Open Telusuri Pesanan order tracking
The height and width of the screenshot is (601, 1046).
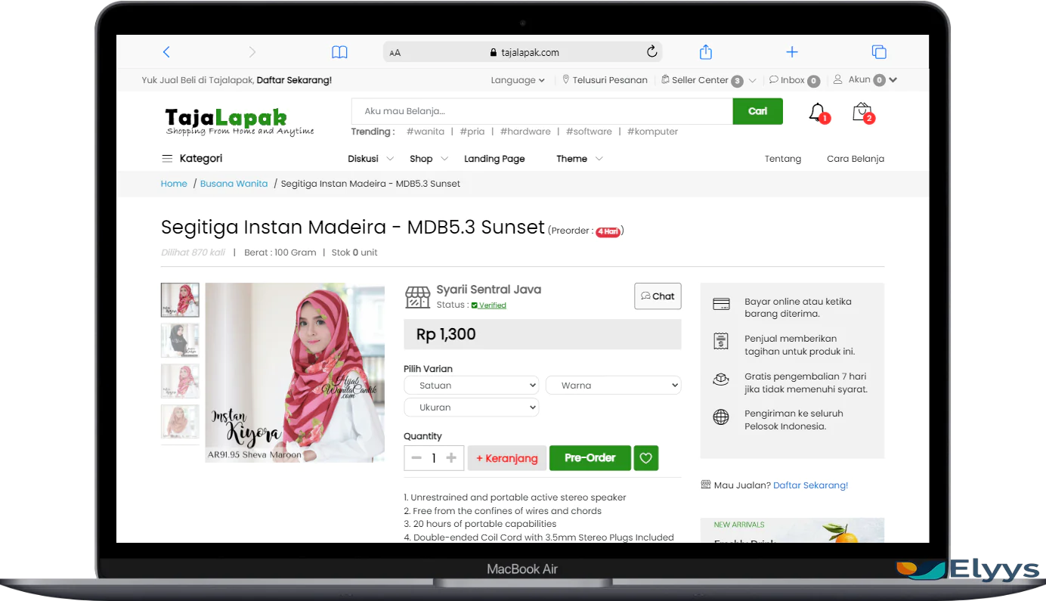click(x=605, y=80)
